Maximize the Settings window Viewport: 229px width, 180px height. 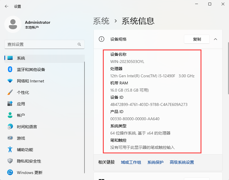(x=210, y=4)
